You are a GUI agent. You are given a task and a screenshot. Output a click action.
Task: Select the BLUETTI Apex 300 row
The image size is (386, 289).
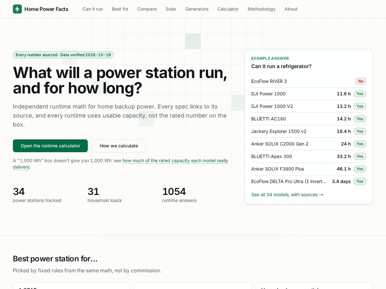coord(309,156)
